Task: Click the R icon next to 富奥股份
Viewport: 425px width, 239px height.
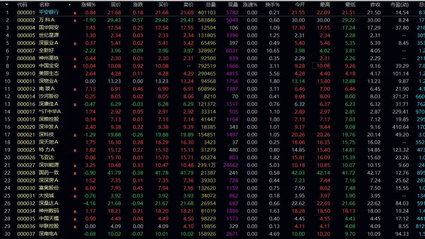Action: [75, 189]
